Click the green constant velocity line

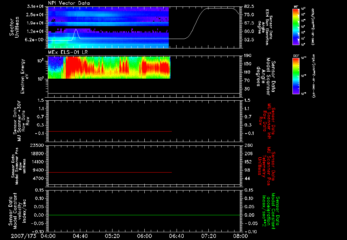point(144,215)
